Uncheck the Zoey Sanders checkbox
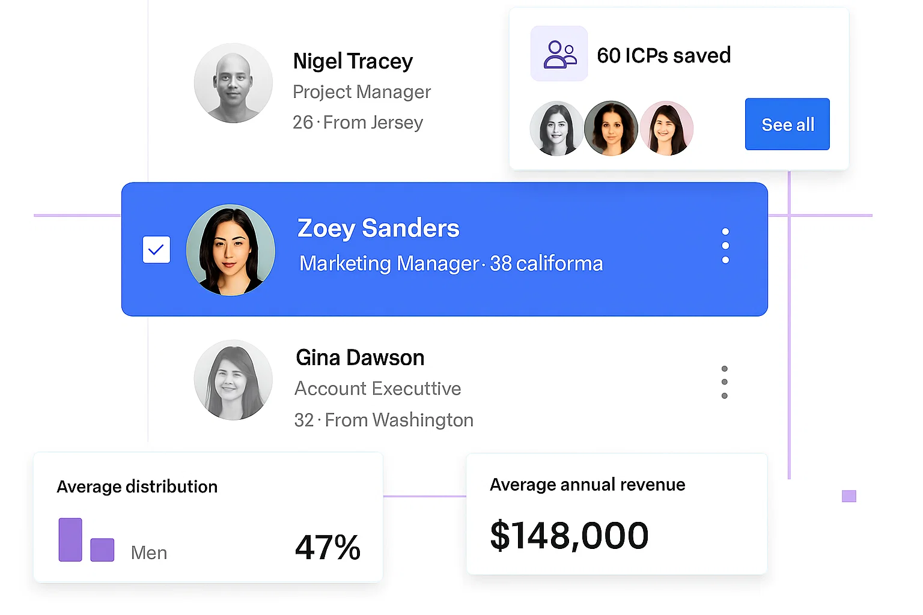The width and height of the screenshot is (923, 615). click(x=156, y=249)
